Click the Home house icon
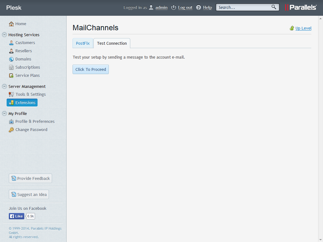 (11, 24)
